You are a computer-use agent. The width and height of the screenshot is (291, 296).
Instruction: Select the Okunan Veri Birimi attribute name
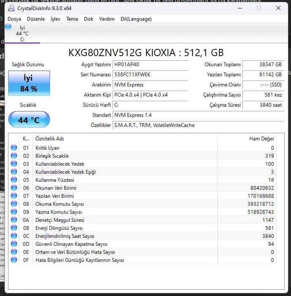pos(56,188)
